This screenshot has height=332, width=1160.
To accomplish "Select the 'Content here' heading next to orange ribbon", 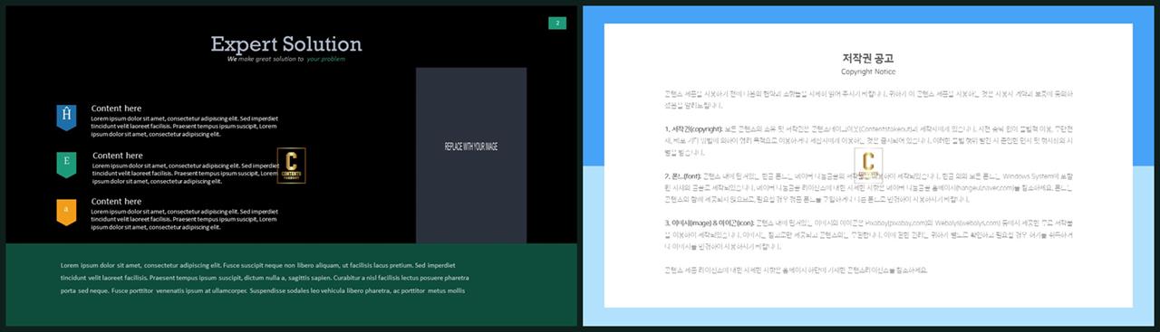I will pos(116,202).
